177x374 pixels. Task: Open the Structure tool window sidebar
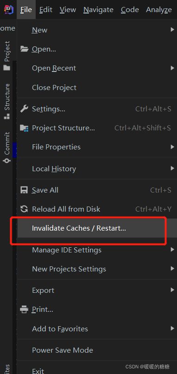coord(7,101)
